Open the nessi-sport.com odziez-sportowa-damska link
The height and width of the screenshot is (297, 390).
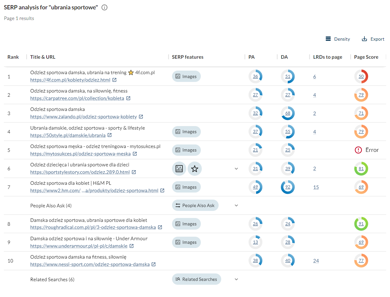click(x=90, y=264)
